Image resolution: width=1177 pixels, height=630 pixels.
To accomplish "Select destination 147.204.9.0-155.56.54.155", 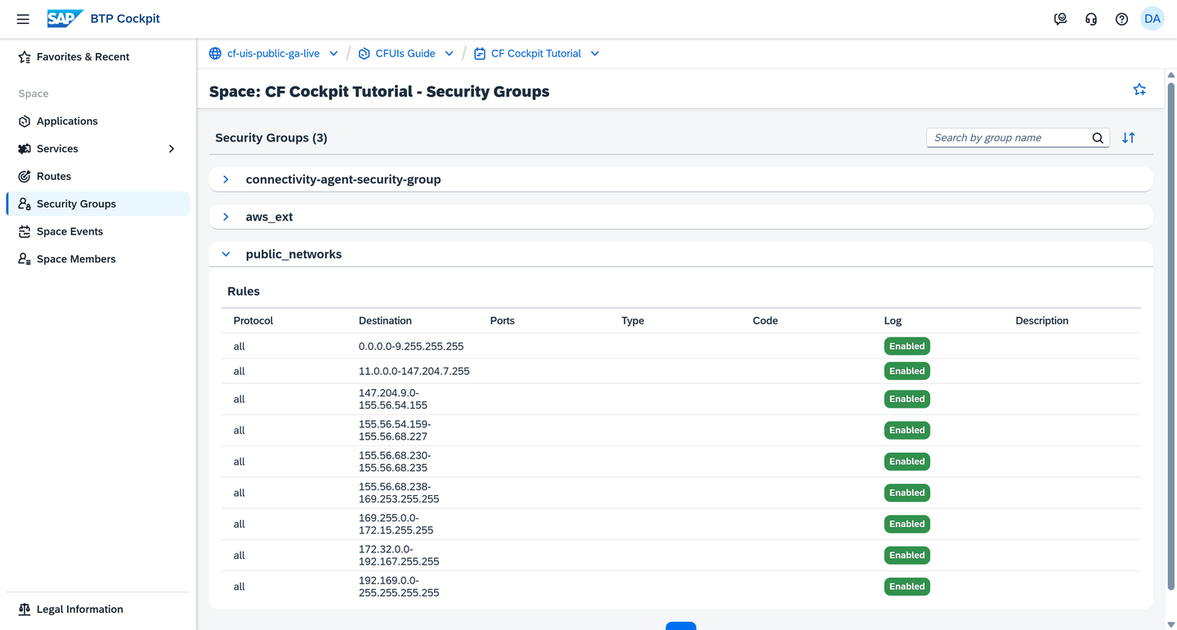I will coord(393,399).
